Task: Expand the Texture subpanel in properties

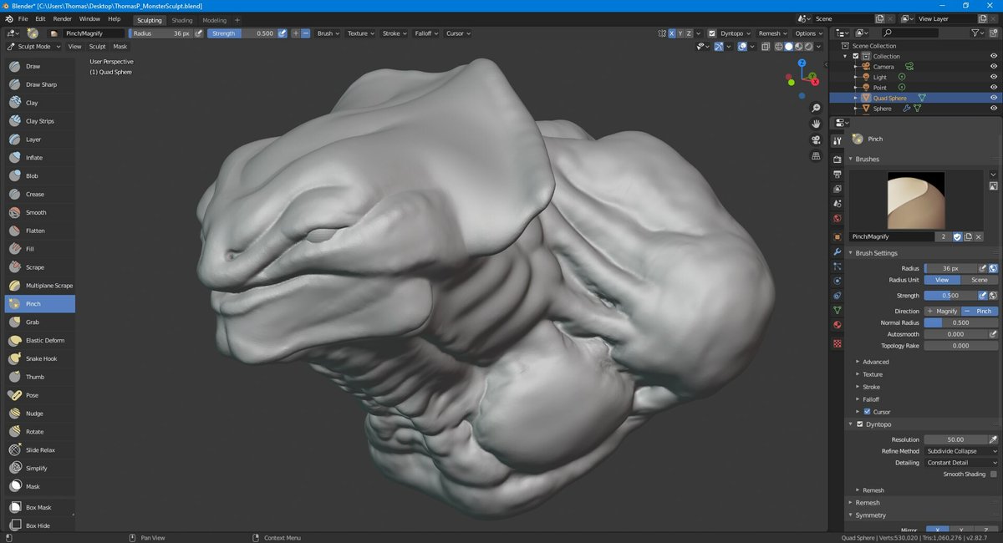Action: [872, 374]
